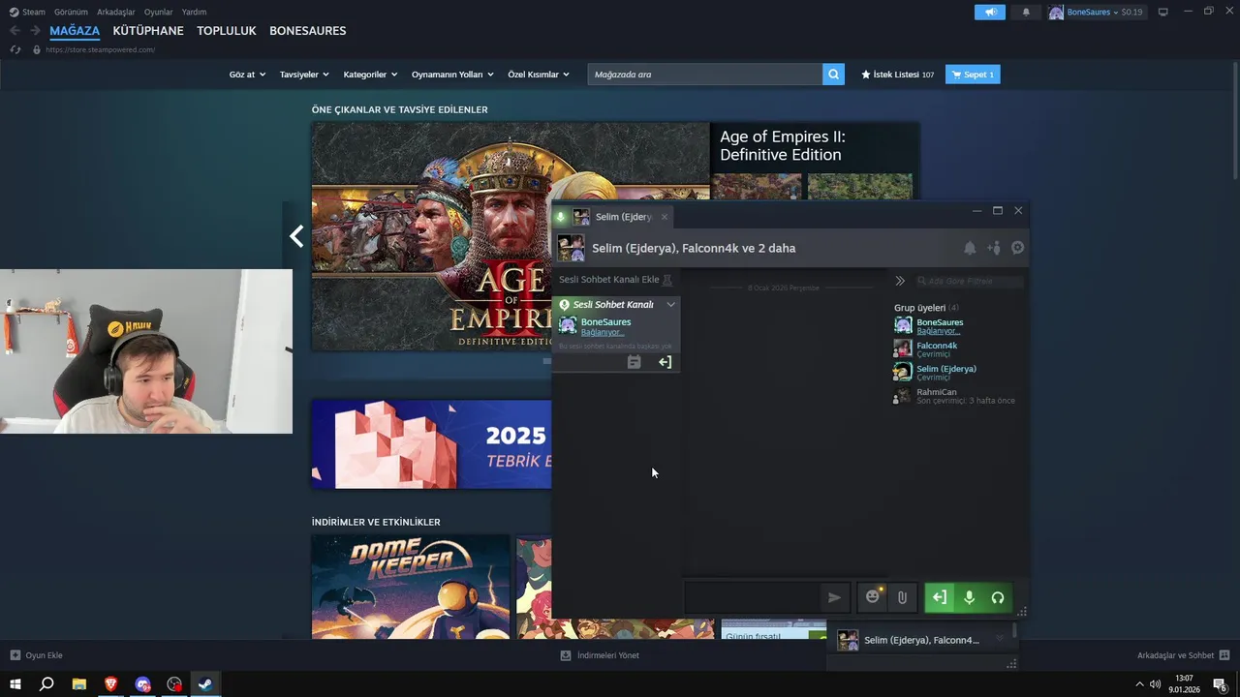Open the Brave browser taskbar icon
Image resolution: width=1240 pixels, height=697 pixels.
pyautogui.click(x=110, y=683)
